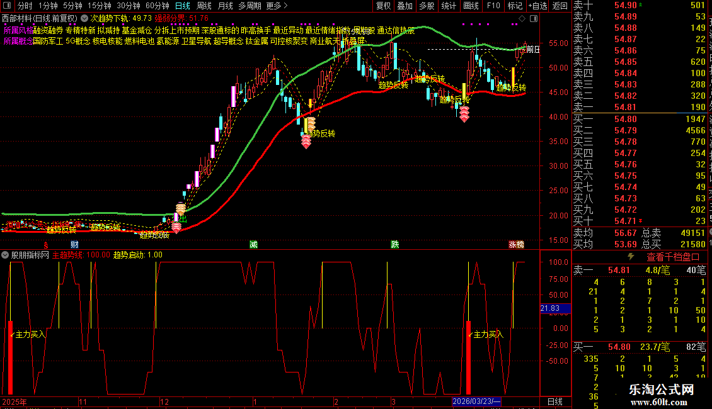Click the red S marker below chart
712x409 pixels.
point(46,245)
